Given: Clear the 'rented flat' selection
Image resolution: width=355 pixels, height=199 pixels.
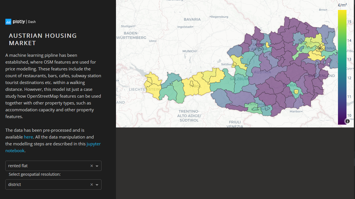Looking at the screenshot, I should coord(92,166).
